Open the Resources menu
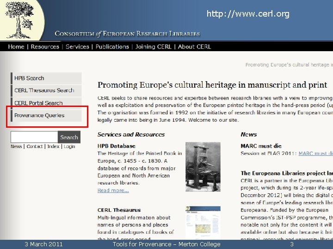333x249 pixels. tap(45, 47)
